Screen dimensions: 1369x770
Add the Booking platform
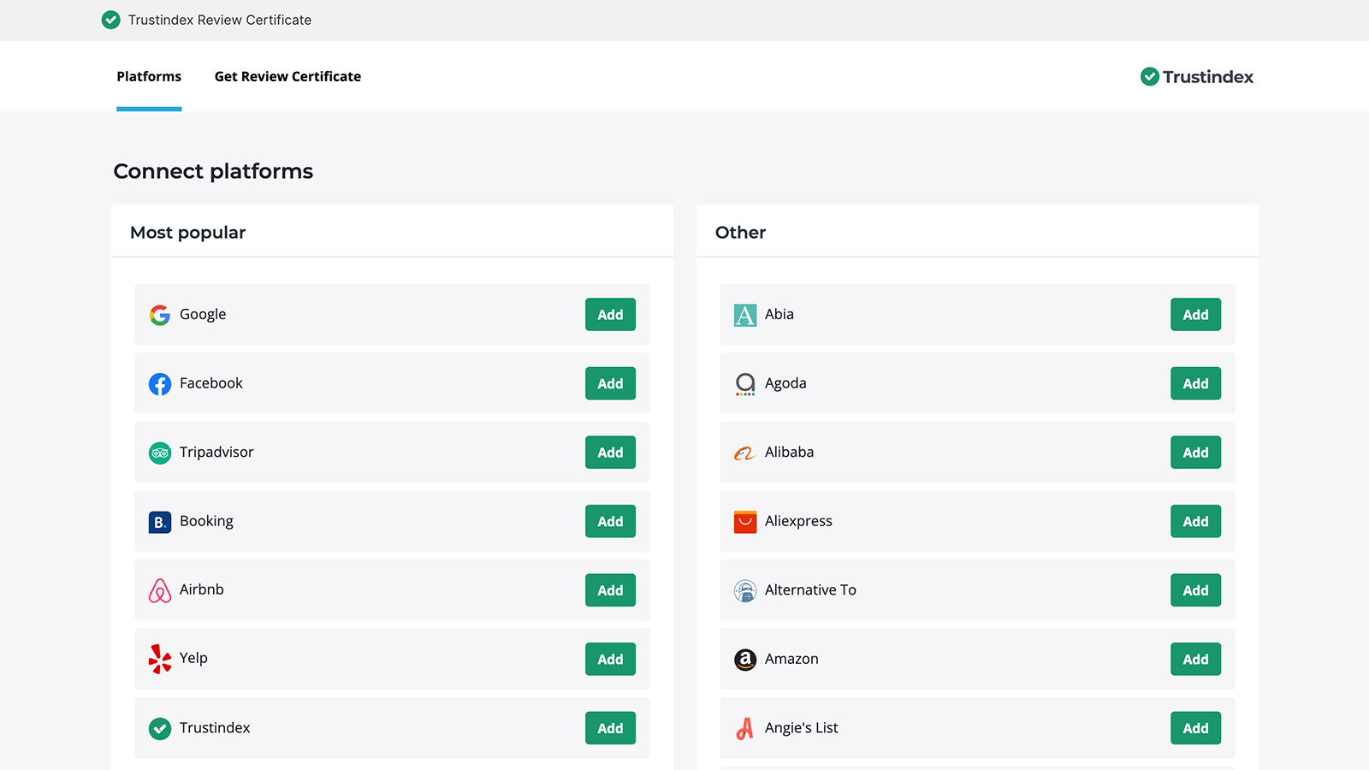610,522
